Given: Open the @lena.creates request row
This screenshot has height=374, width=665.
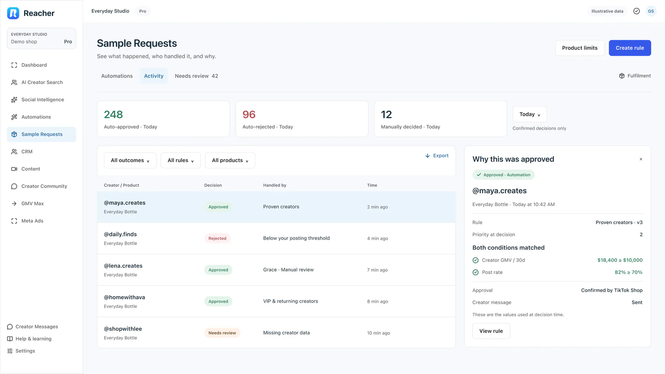Looking at the screenshot, I should 276,270.
